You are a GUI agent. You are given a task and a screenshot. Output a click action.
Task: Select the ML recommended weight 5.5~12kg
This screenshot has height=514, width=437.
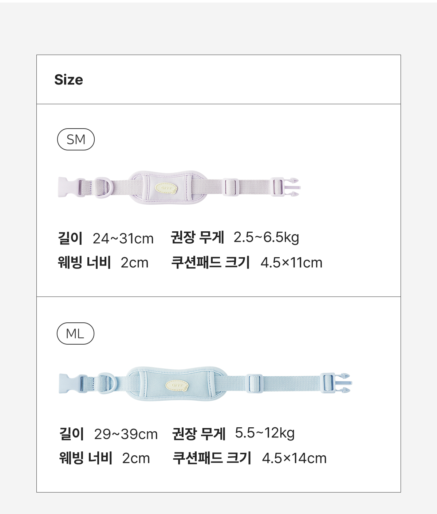265,433
